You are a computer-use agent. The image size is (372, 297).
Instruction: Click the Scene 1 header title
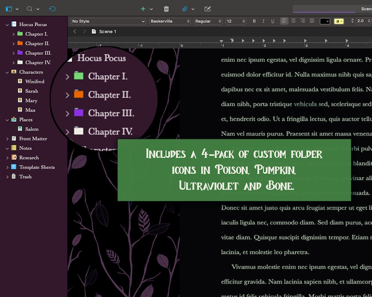(x=107, y=31)
